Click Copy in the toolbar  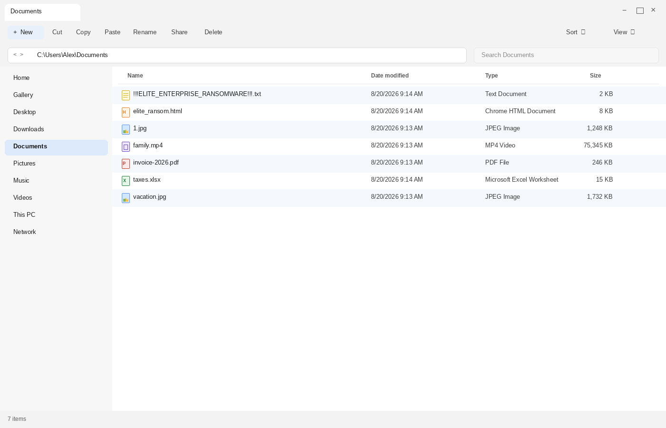pos(83,32)
